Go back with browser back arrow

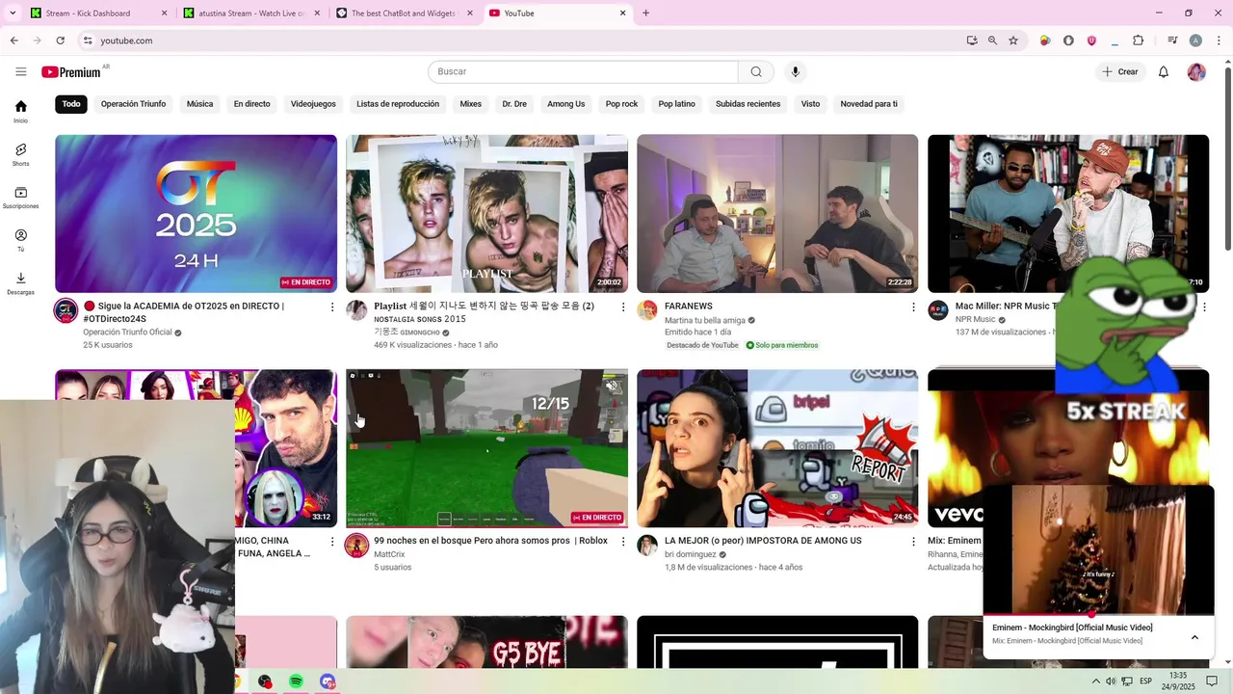pos(13,40)
